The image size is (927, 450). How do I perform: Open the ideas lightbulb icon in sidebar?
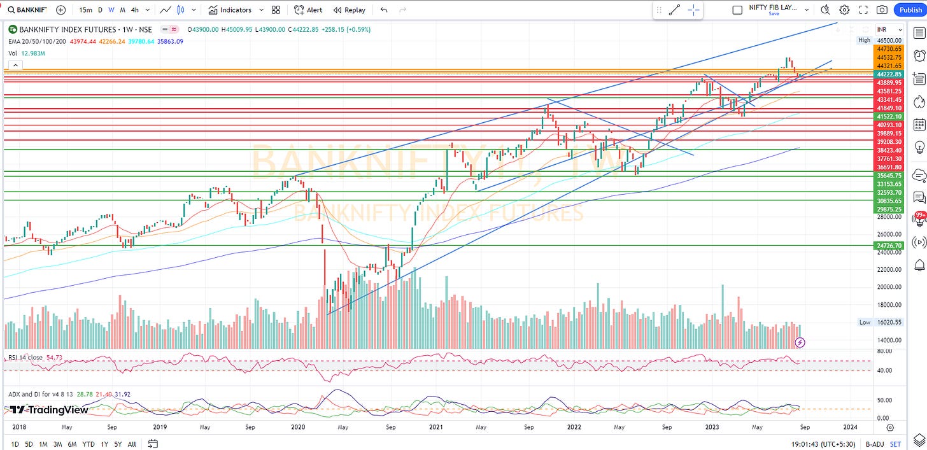(x=919, y=147)
